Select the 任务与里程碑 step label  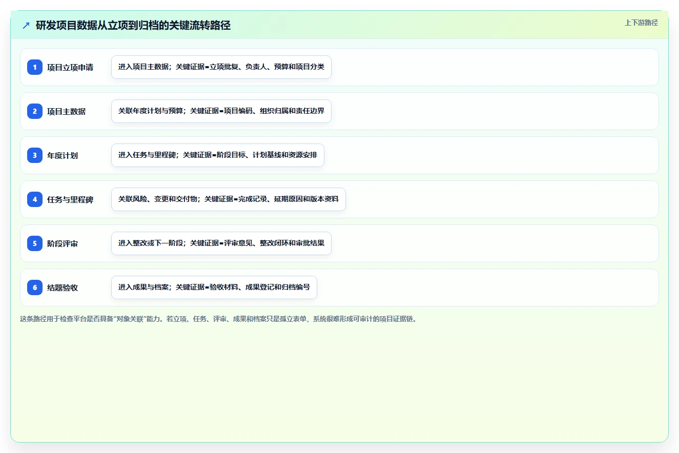pos(70,199)
